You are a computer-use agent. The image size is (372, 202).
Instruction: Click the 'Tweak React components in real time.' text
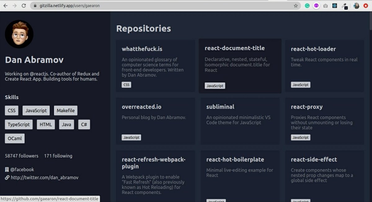click(324, 62)
